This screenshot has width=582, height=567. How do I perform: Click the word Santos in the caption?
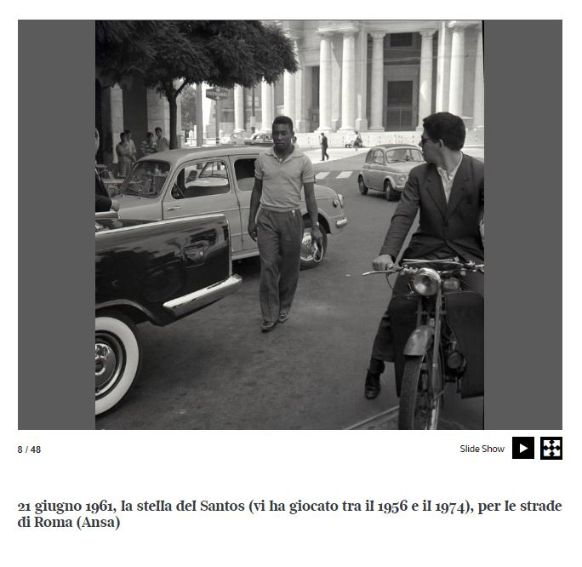[x=222, y=506]
